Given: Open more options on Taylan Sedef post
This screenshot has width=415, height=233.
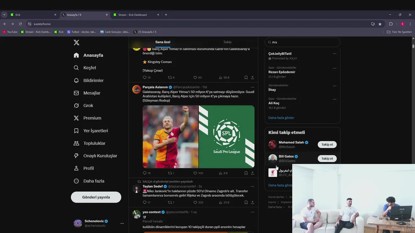Looking at the screenshot, I should [x=253, y=186].
